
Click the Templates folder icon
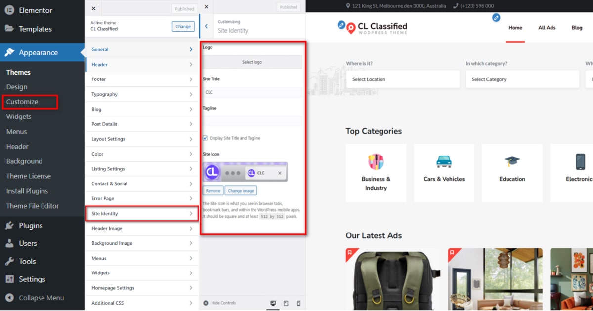(x=9, y=29)
